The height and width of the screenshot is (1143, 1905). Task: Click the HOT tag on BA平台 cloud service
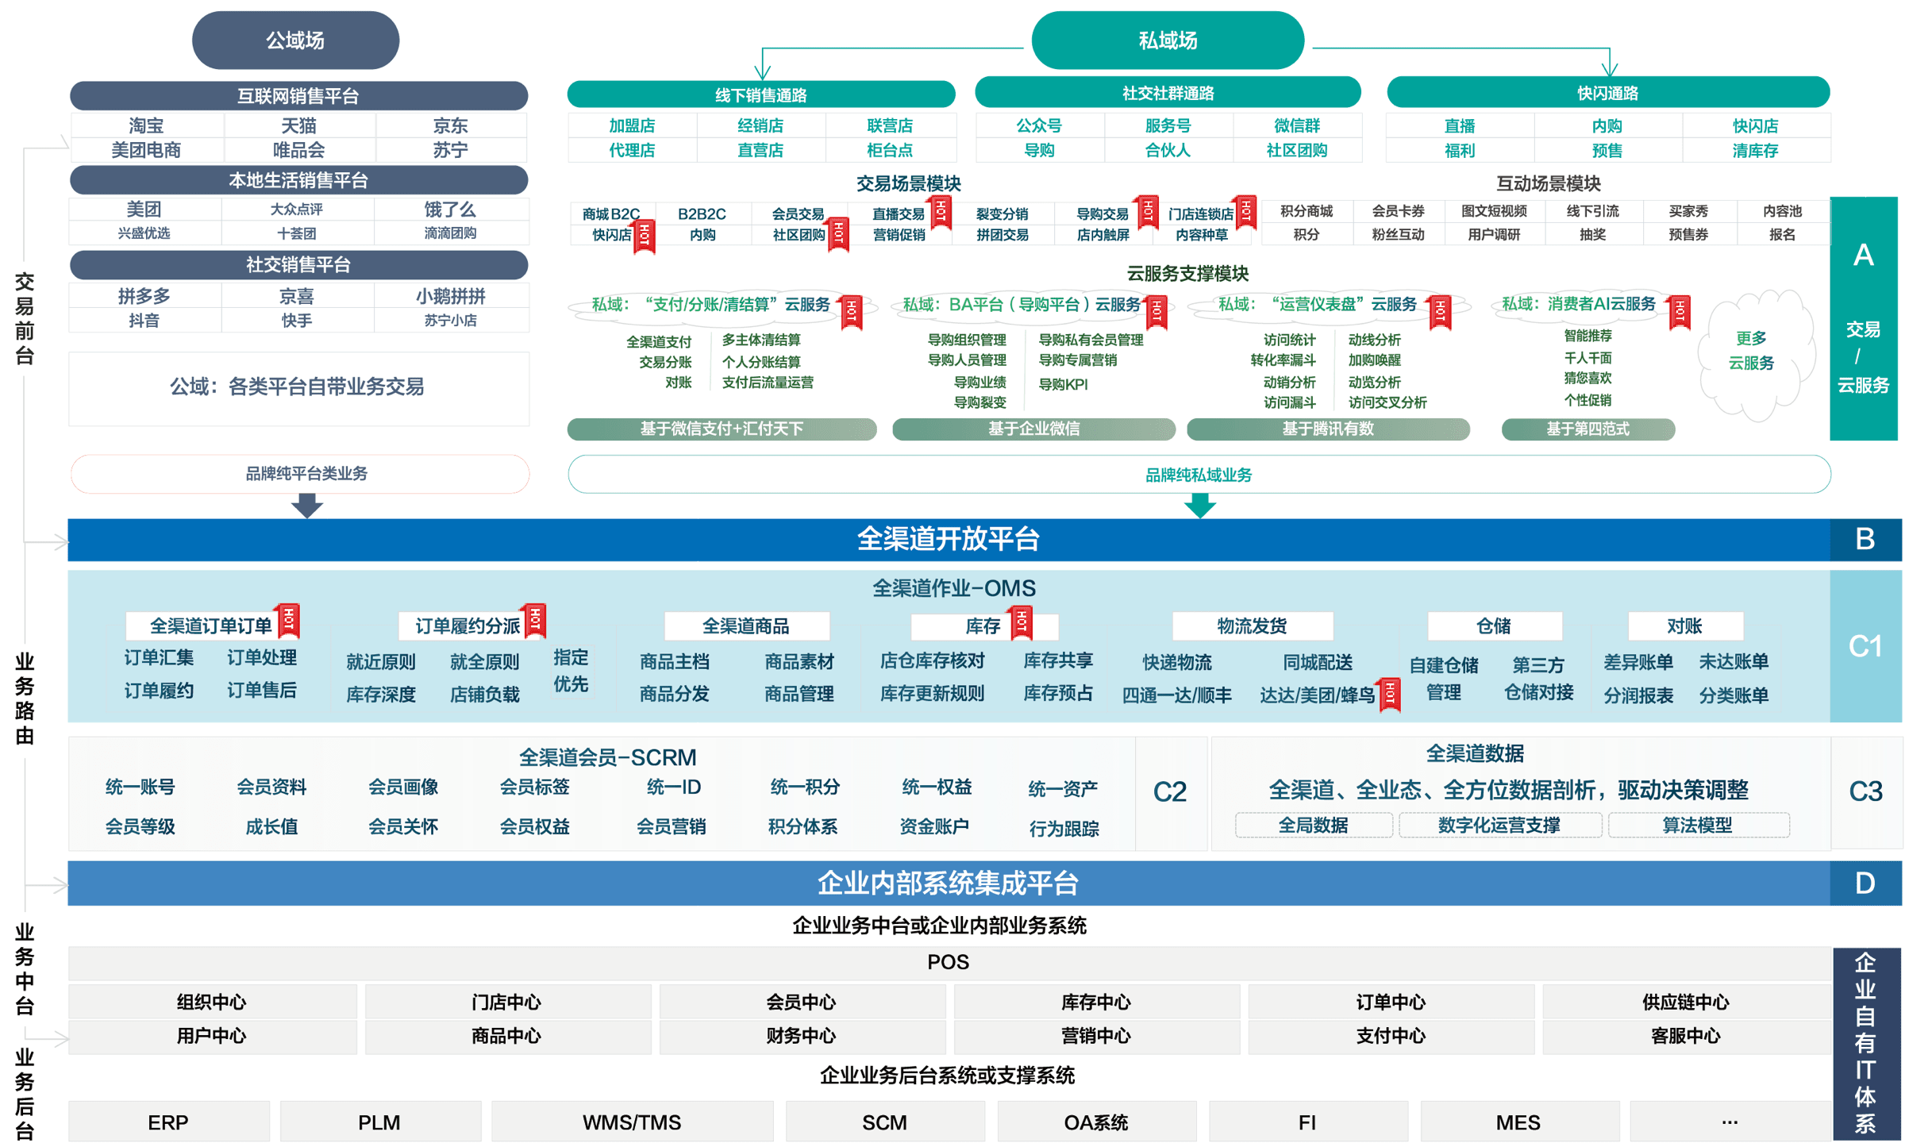[x=1156, y=312]
